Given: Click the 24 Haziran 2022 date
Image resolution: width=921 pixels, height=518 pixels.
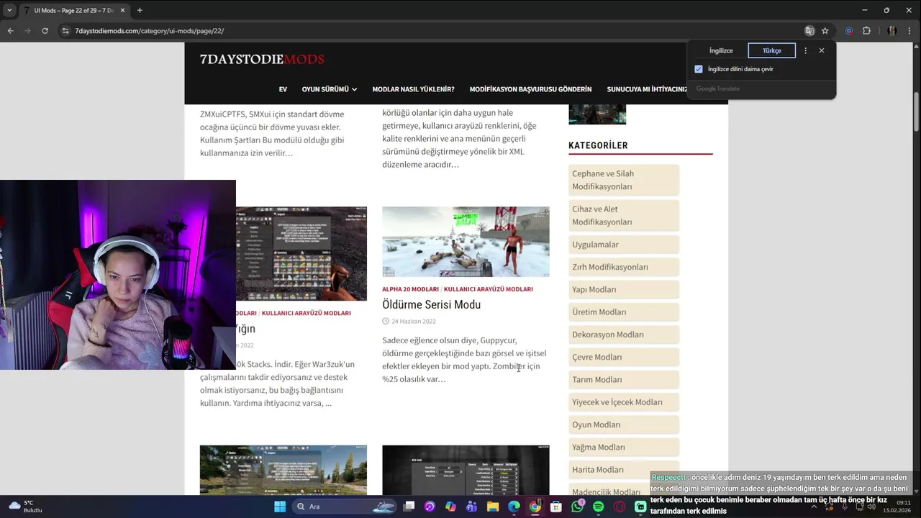Looking at the screenshot, I should pyautogui.click(x=414, y=322).
